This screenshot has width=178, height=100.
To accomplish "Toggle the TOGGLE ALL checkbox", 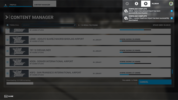I will 7,25.
